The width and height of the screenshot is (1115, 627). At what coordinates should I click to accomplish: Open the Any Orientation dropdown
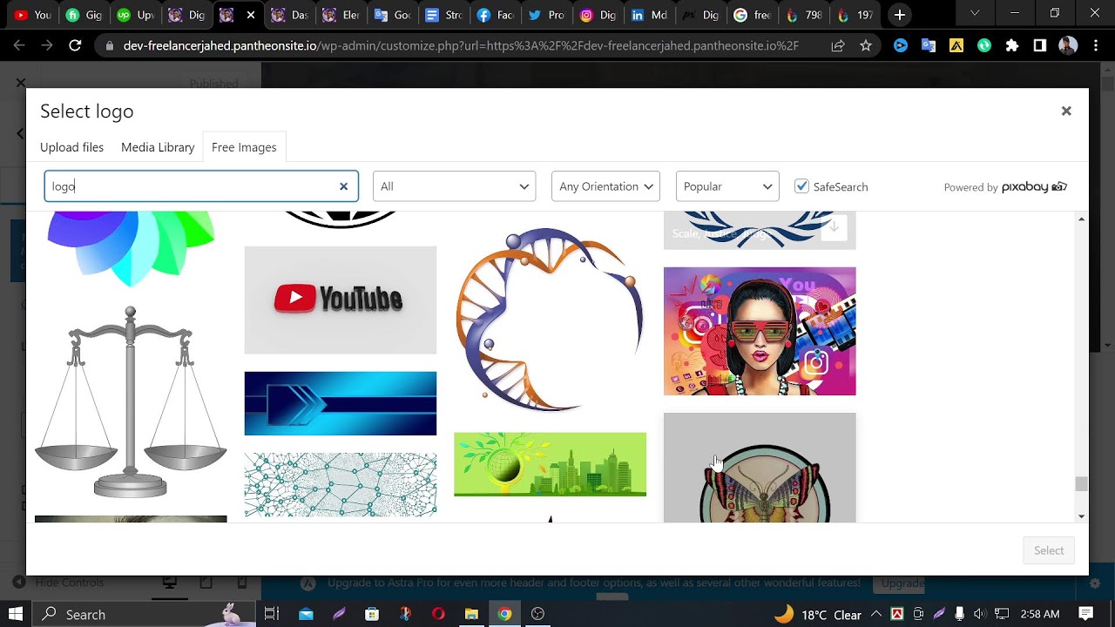point(605,186)
